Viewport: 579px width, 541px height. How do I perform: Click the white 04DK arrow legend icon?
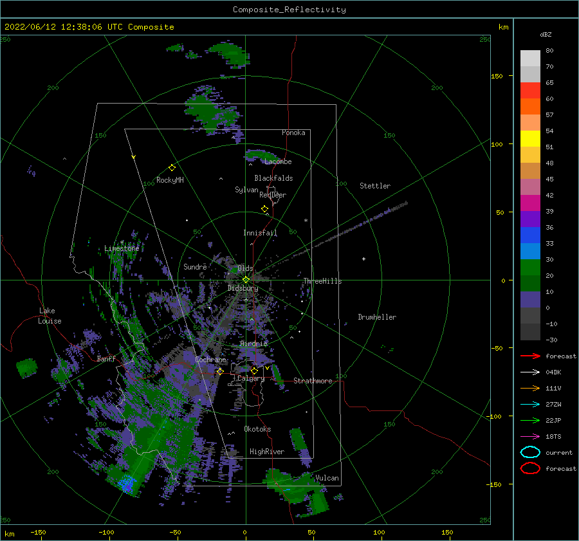pos(530,372)
